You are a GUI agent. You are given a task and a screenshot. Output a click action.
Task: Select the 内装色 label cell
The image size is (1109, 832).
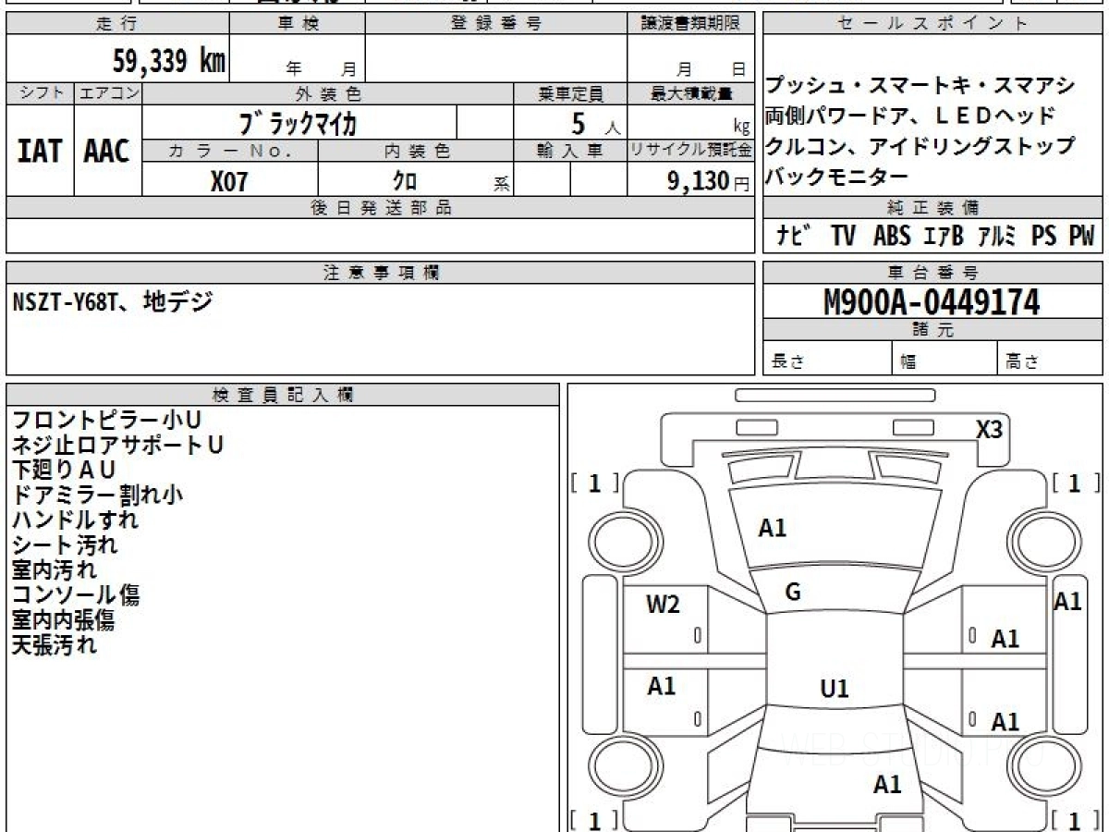pyautogui.click(x=416, y=151)
